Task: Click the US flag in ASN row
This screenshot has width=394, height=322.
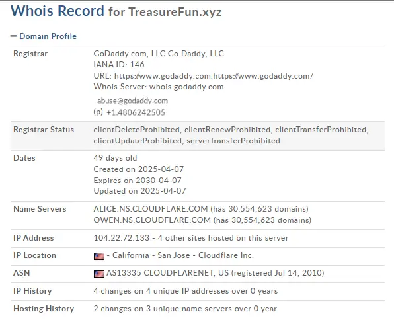Action: 99,274
